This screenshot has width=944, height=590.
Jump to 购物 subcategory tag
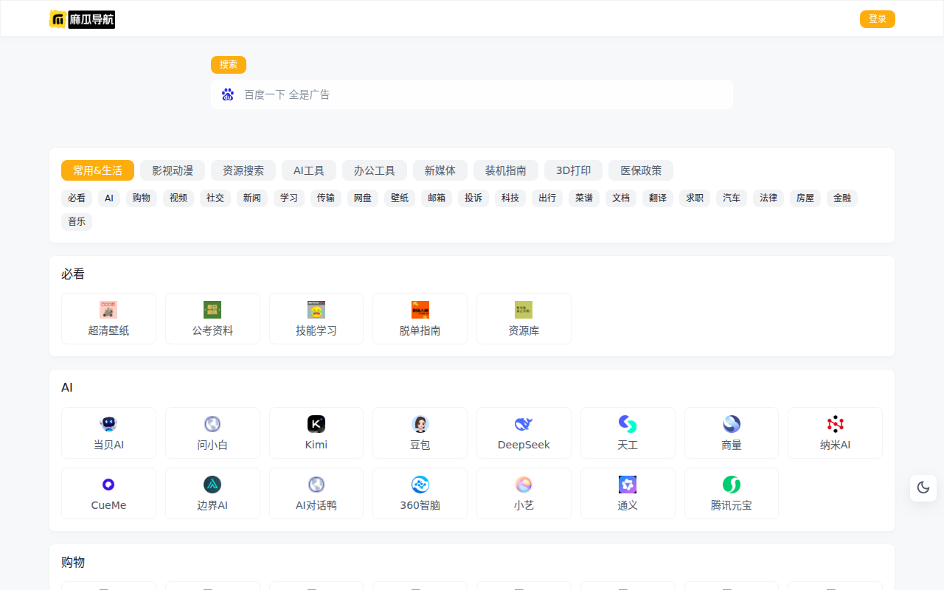click(x=142, y=198)
